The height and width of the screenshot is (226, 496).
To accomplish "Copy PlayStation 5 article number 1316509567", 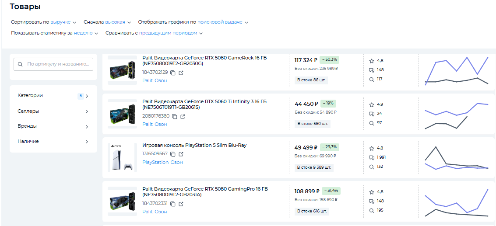I will click(173, 154).
